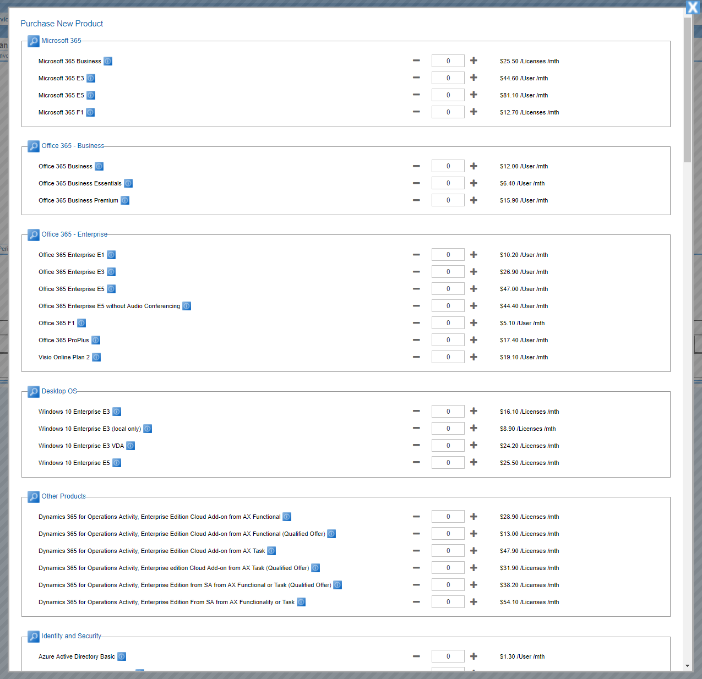702x679 pixels.
Task: Decrease Dynamics 365 From SA AX Functionality quantity
Action: coord(416,602)
